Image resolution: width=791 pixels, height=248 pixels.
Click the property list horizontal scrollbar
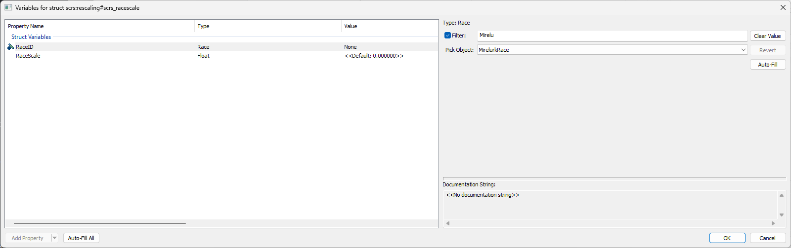pyautogui.click(x=100, y=223)
